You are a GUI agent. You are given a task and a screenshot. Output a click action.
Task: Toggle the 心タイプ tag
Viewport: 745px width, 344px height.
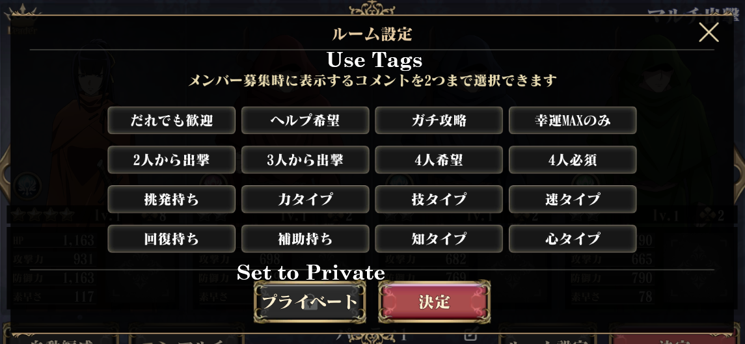(x=573, y=239)
